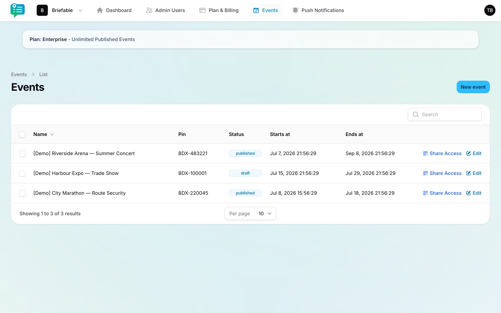Click Showing 1 to 3 of 3 results
This screenshot has height=313, width=501.
tap(50, 214)
